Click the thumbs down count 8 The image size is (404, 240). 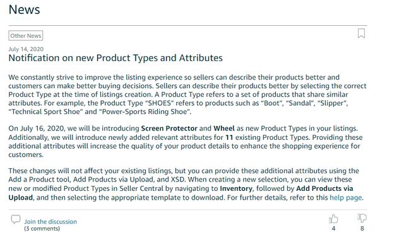[362, 229]
